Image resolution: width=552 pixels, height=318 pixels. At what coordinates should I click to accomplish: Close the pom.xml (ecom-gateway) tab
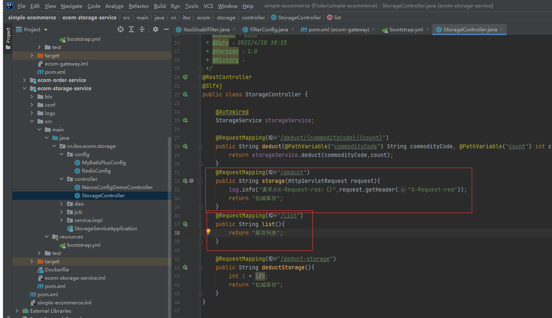pos(374,29)
